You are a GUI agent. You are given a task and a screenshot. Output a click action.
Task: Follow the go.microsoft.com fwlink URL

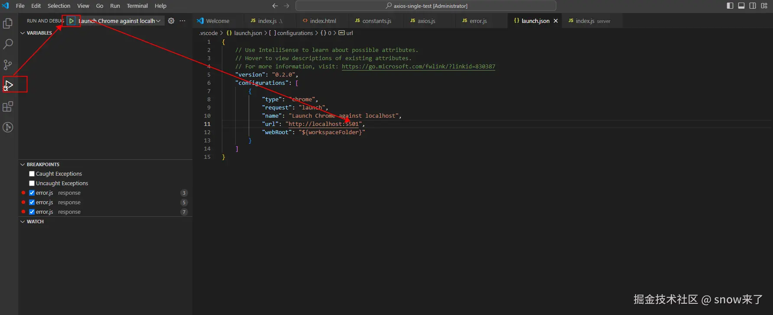[418, 67]
